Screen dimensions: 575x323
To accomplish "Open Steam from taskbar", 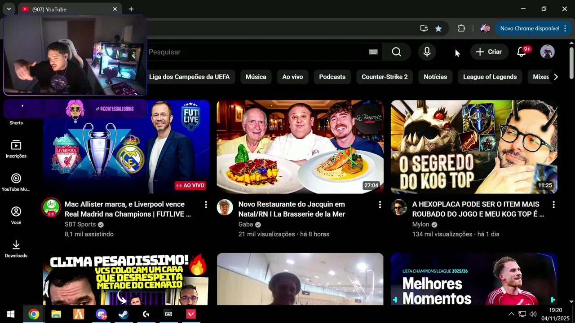I will 124,314.
